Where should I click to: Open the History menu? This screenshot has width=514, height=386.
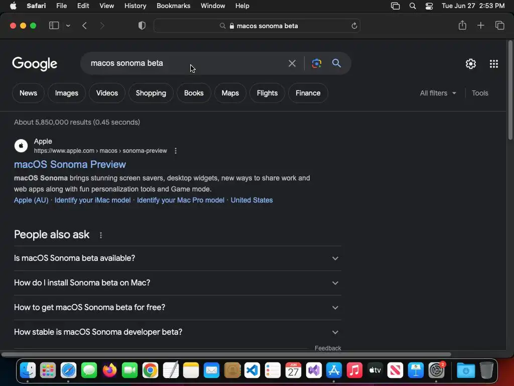pyautogui.click(x=135, y=6)
